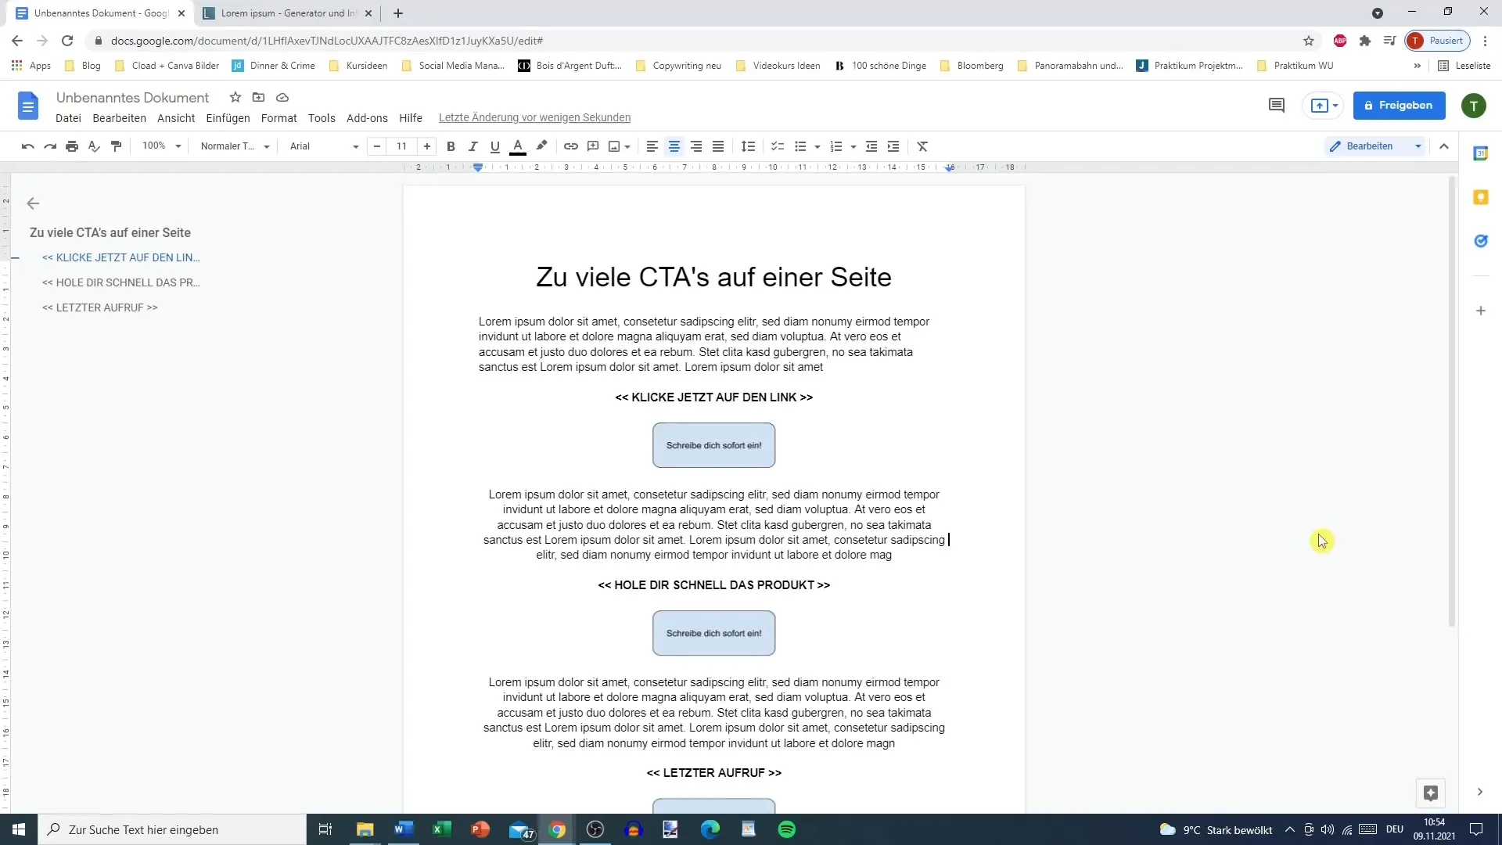Screen dimensions: 1502x845
Task: Open the Datei menu
Action: click(68, 118)
